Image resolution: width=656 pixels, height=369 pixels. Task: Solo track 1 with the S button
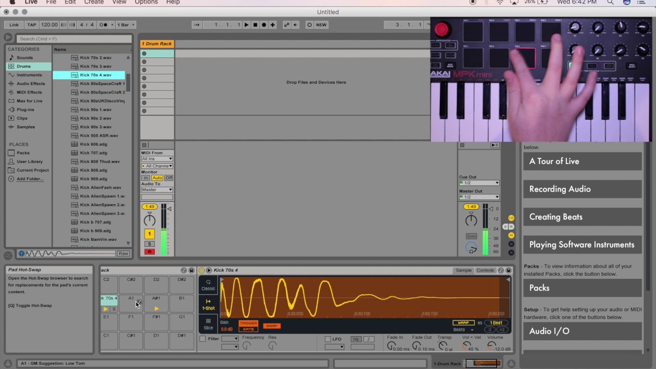[x=149, y=244]
